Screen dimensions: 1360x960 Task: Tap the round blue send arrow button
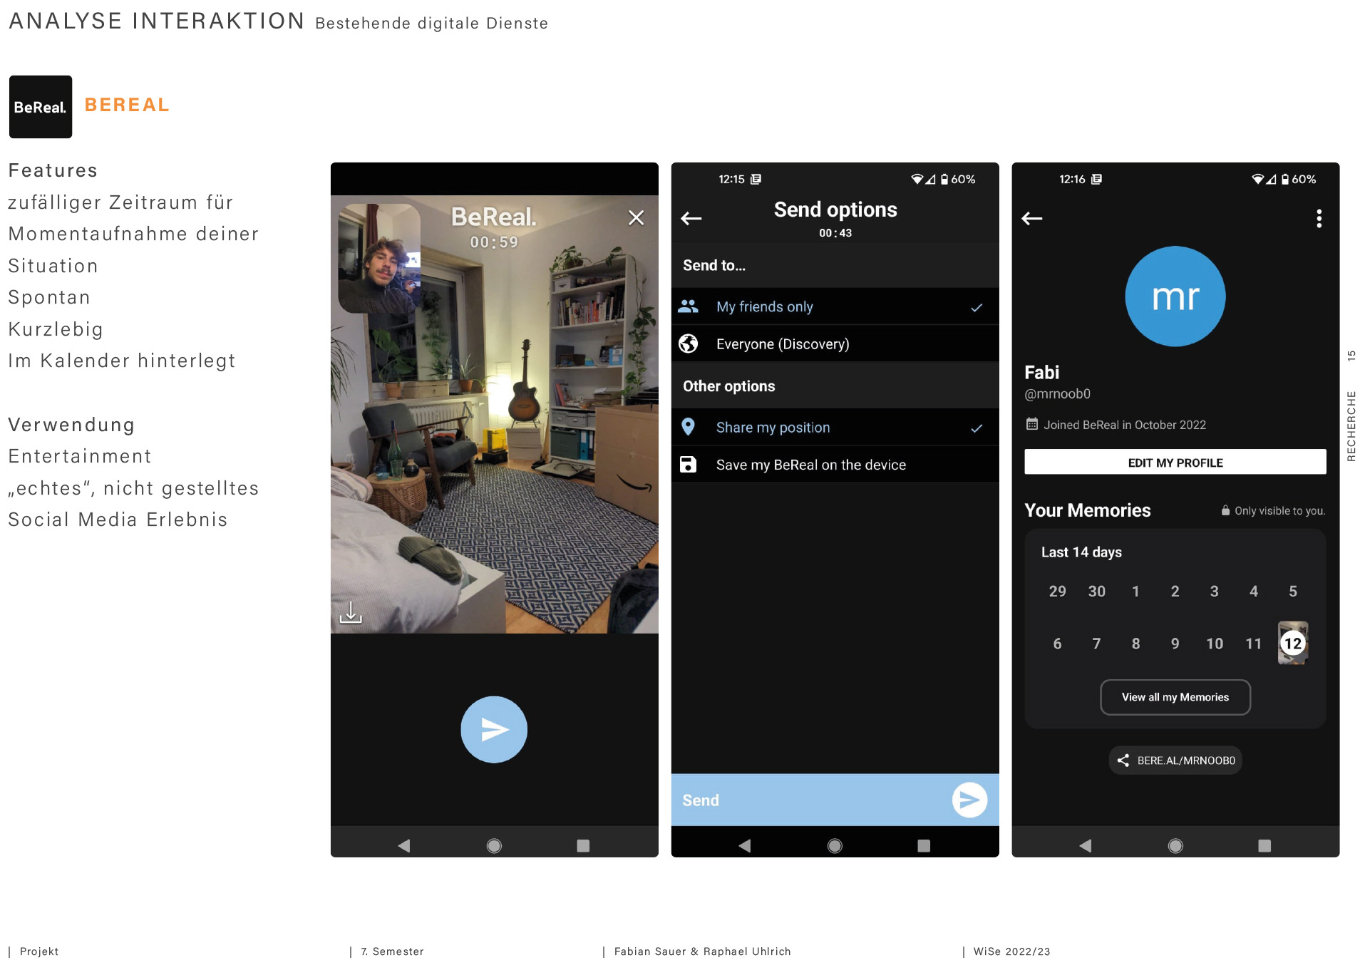[x=494, y=729]
